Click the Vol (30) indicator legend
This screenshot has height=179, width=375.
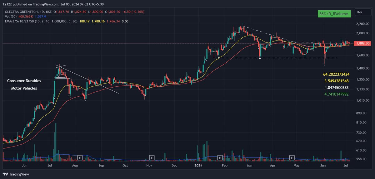coord(10,17)
